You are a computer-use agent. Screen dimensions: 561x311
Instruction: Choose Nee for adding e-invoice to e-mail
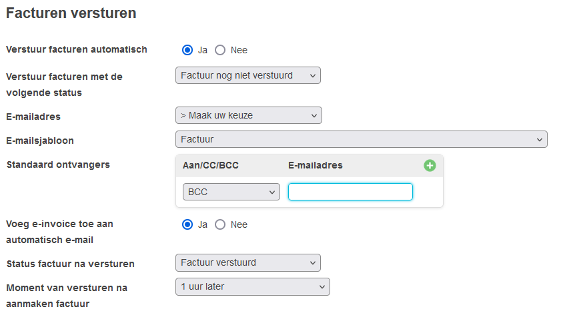pyautogui.click(x=220, y=224)
